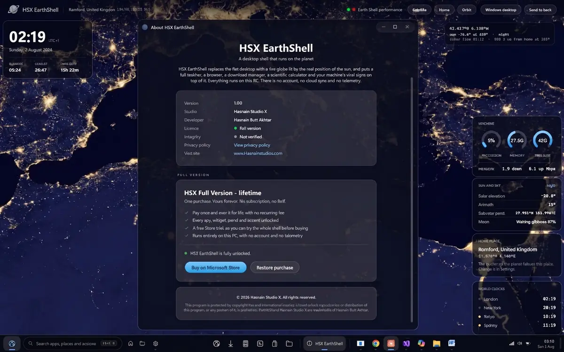Click the Satellite view button
564x352 pixels.
(419, 10)
